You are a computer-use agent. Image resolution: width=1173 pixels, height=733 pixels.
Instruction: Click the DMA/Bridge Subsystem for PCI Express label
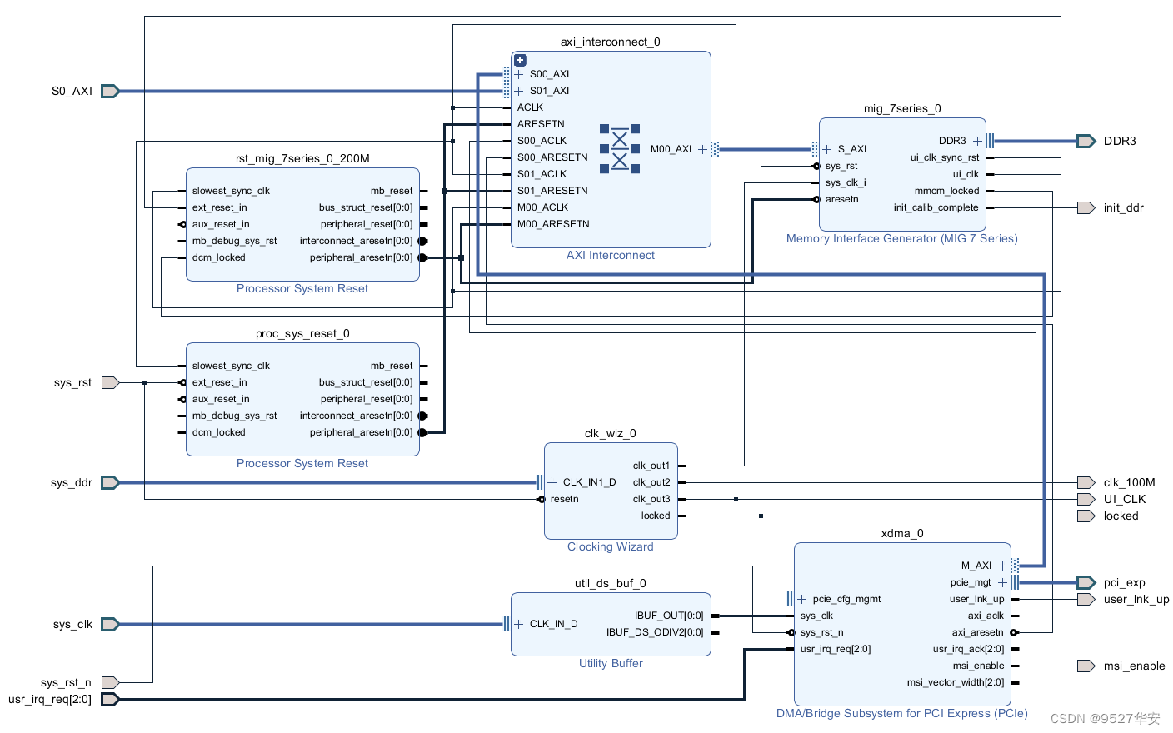coord(902,713)
